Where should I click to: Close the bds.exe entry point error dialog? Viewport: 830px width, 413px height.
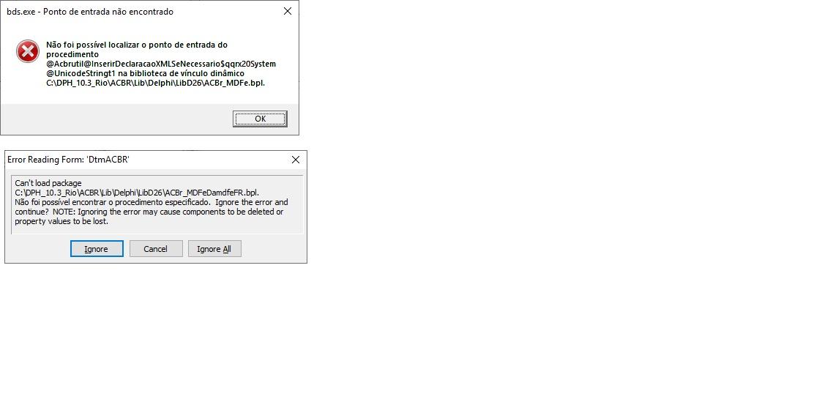(x=288, y=11)
